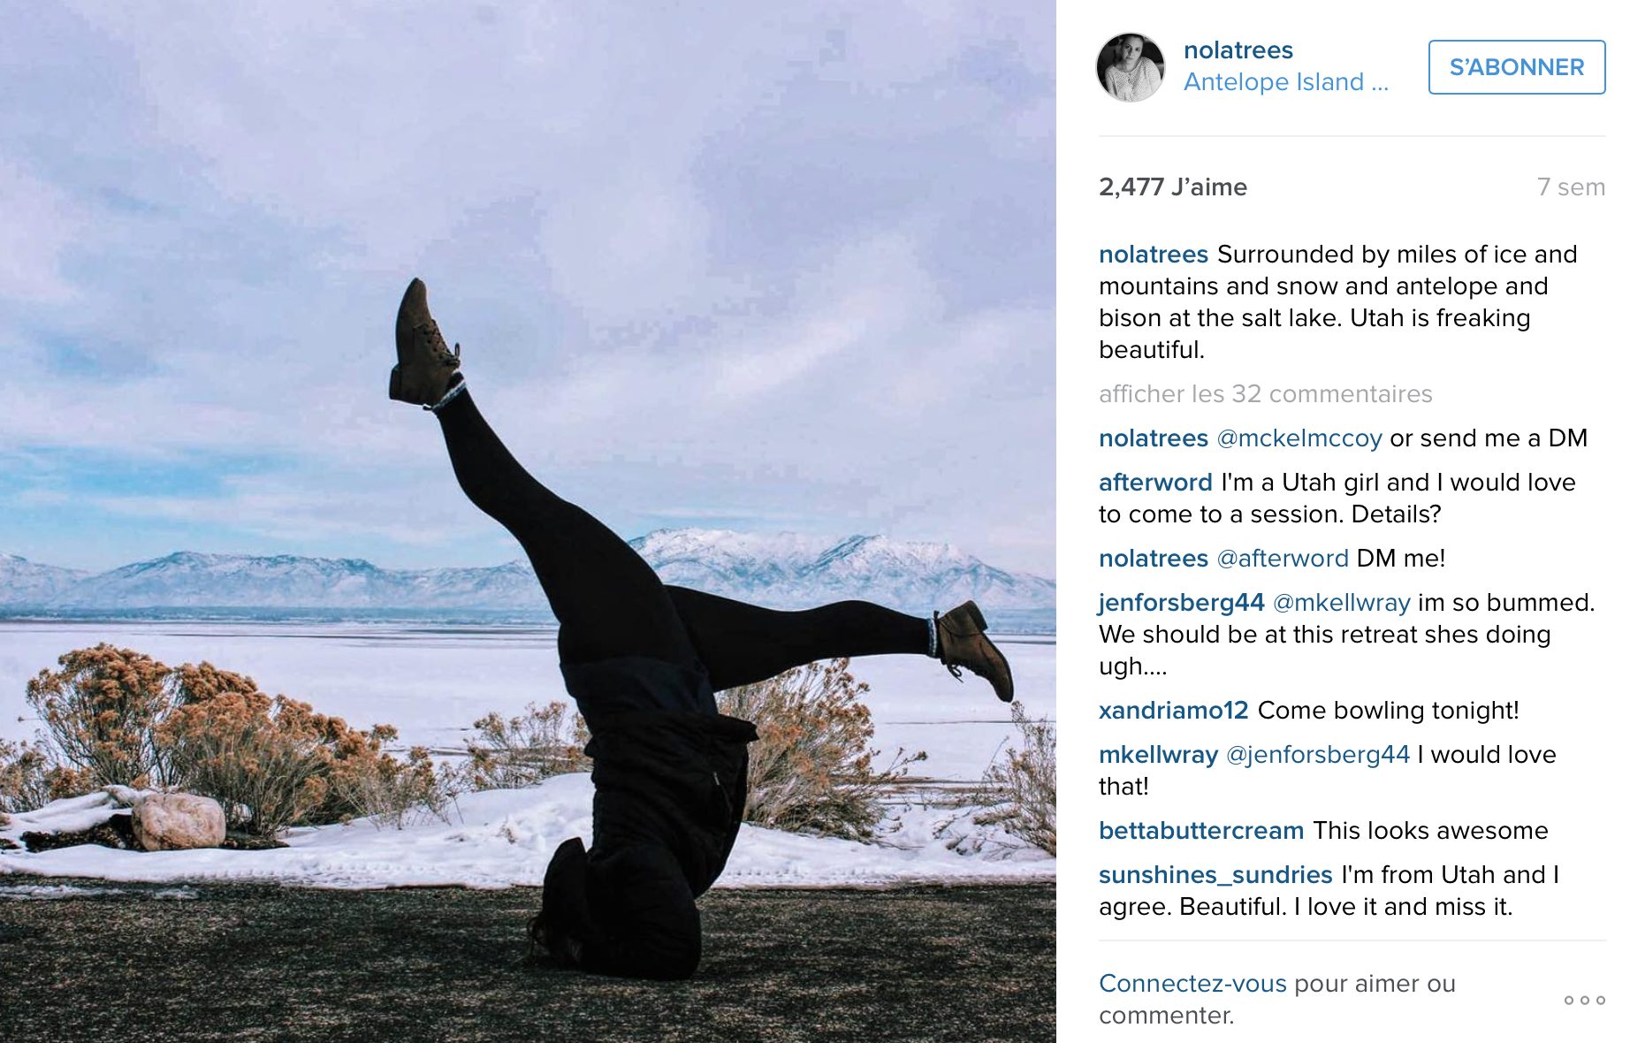
Task: Open nolatrees profile picture avatar
Action: [x=1131, y=67]
